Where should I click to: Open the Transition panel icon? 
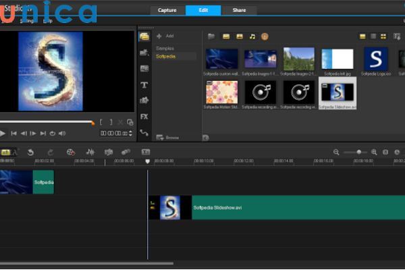click(144, 68)
